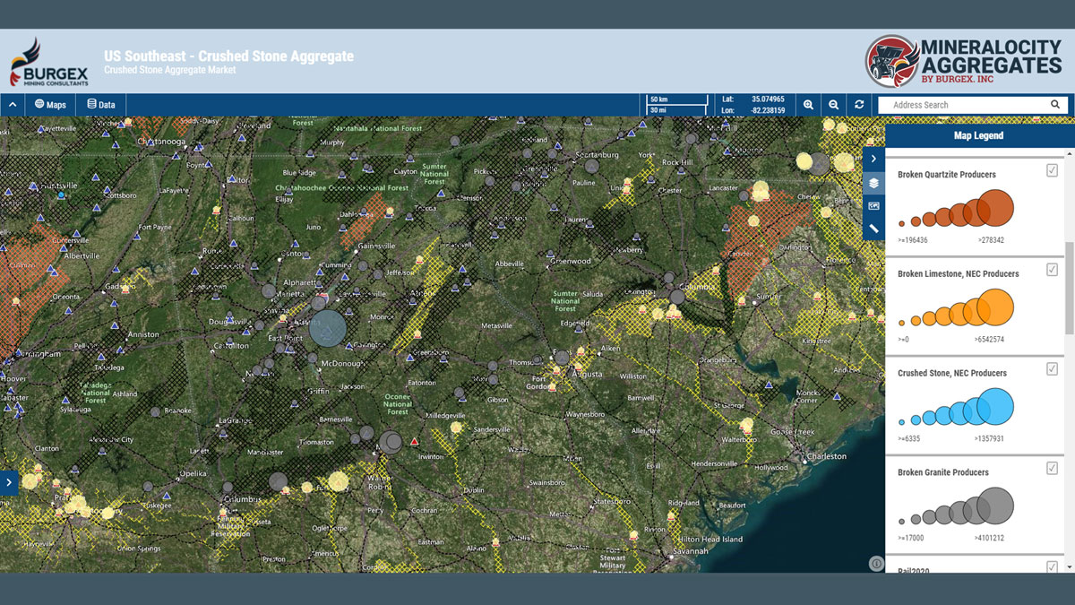The width and height of the screenshot is (1075, 605).
Task: Click the 'Crushed Stone Aggregate Market' subtitle
Action: (x=170, y=70)
